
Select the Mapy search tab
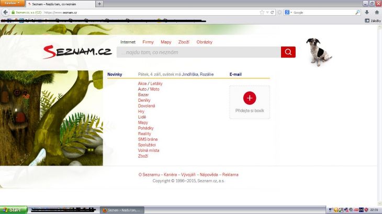[x=166, y=42]
